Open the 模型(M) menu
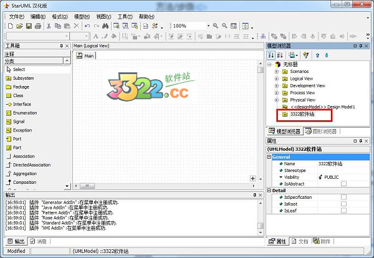This screenshot has height=258, width=374. 82,17
